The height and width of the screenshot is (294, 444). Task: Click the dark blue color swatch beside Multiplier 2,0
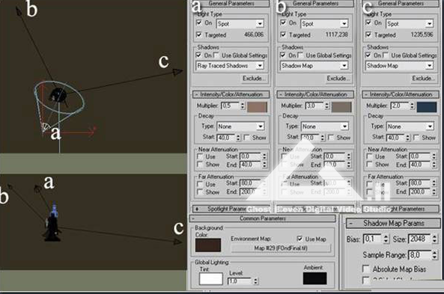tap(427, 107)
